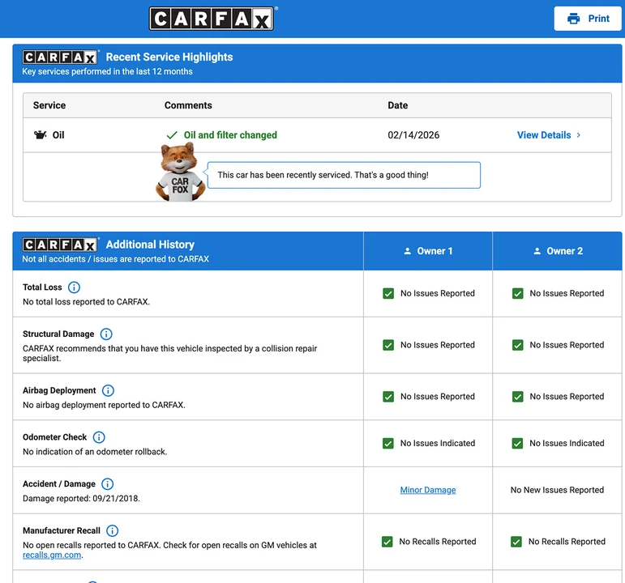Click the CARFAX logo beside Additional History
This screenshot has height=583, width=625.
tap(60, 245)
